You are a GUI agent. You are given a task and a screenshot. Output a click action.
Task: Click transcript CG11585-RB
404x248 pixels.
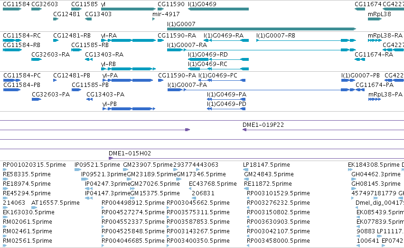[x=76, y=50]
